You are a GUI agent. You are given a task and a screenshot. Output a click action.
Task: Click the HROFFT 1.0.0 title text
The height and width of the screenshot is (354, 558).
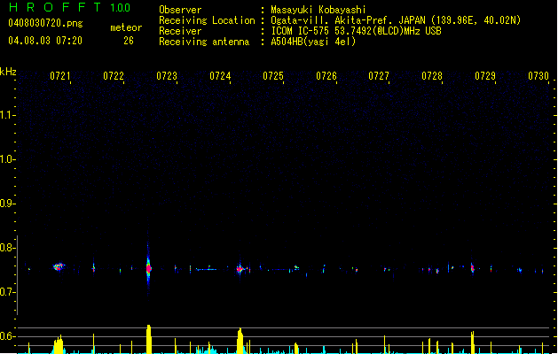69,7
